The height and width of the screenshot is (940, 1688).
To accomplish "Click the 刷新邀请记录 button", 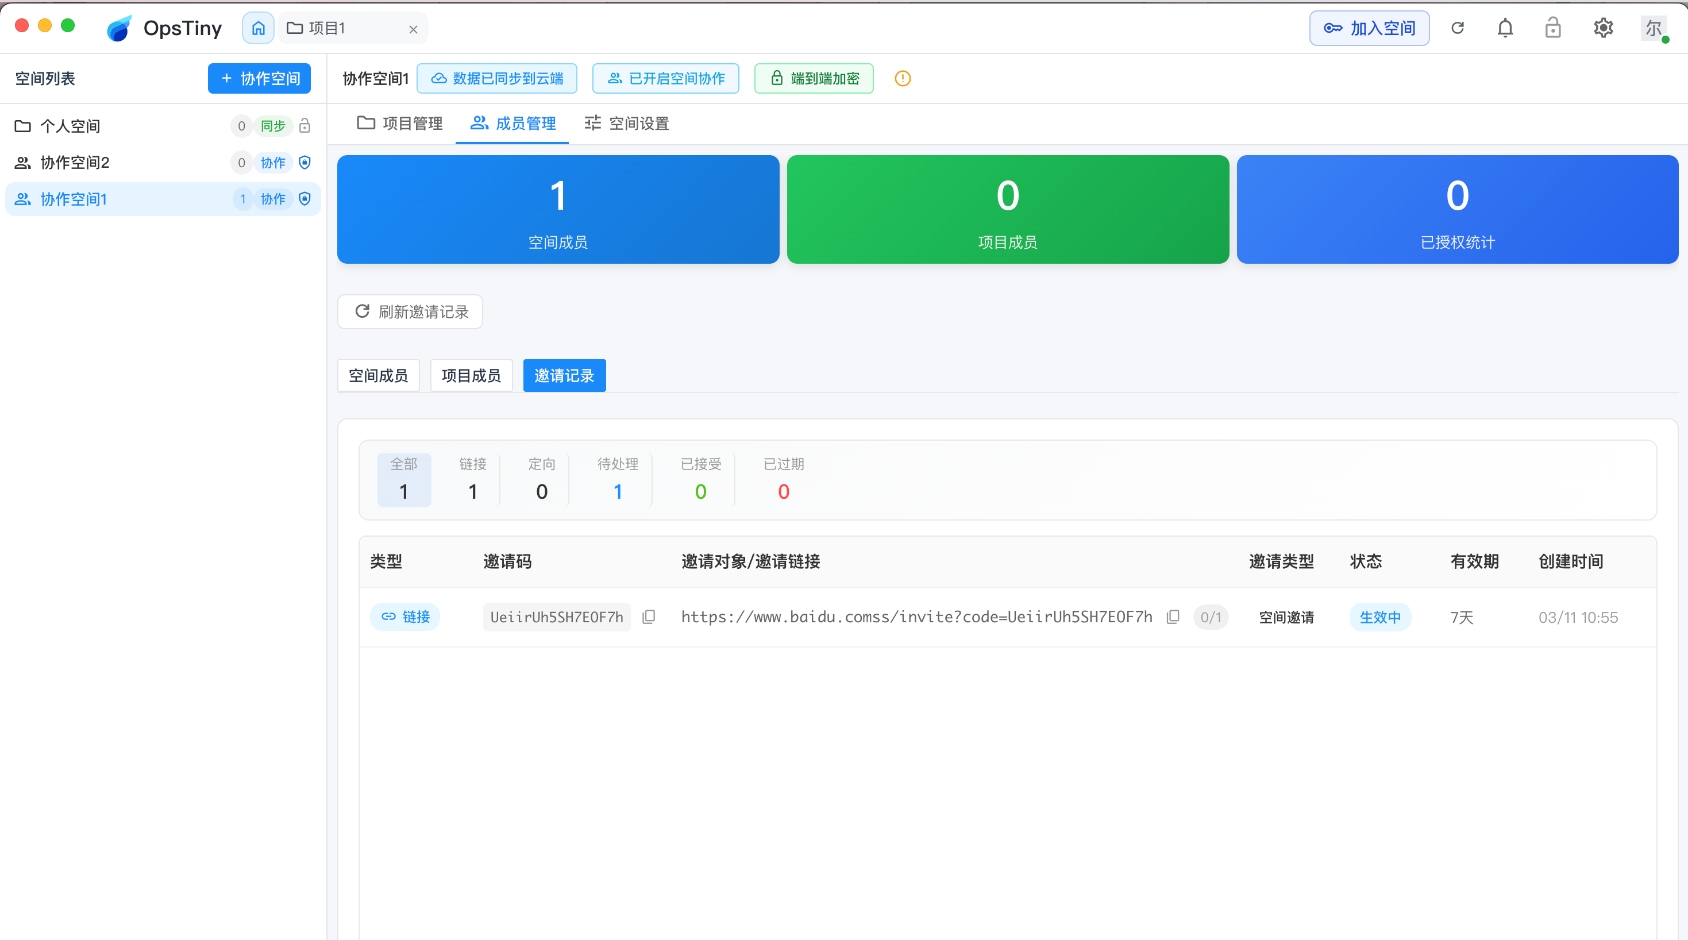I will pos(410,311).
